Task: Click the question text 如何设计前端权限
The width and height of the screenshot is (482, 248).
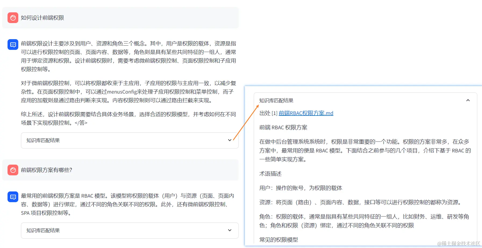Action: pos(42,18)
